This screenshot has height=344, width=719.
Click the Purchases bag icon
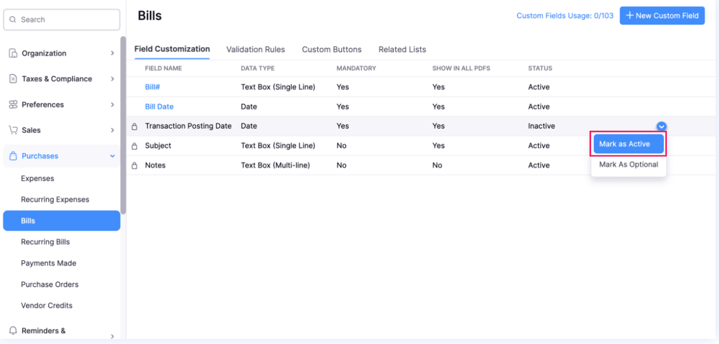pos(13,156)
